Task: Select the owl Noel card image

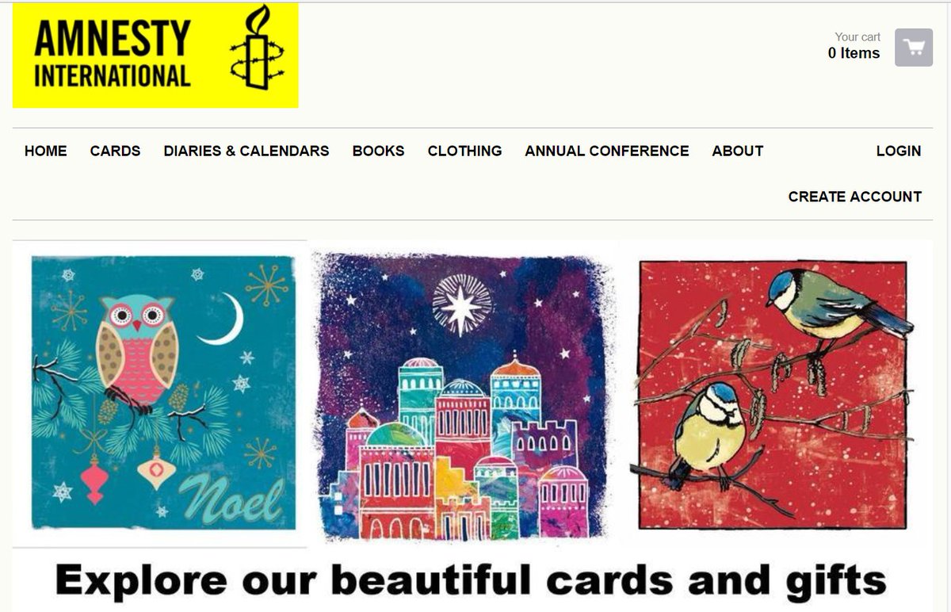Action: [x=163, y=392]
